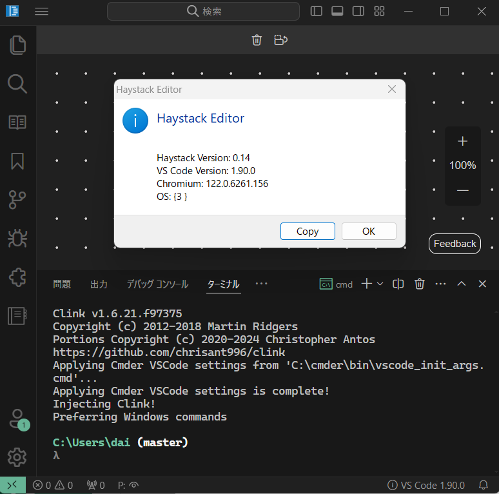This screenshot has height=494, width=499.
Task: Open the notebook icon view in activity bar
Action: coord(17,316)
